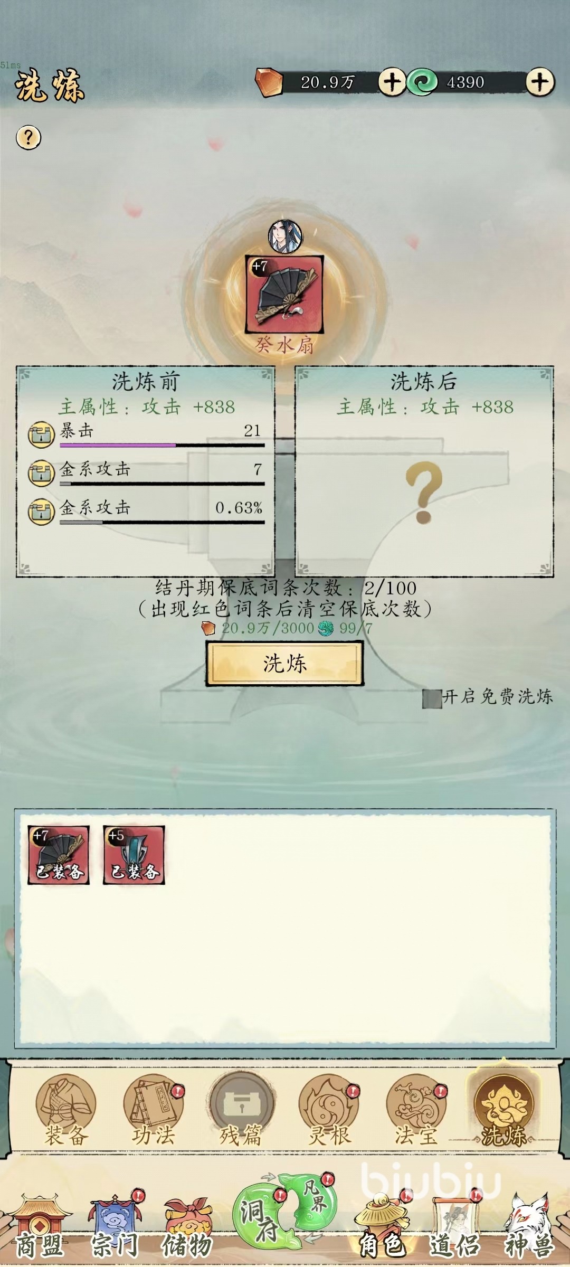
Task: Click the 洗炼 refine button
Action: click(284, 664)
